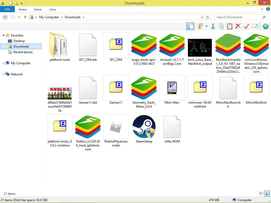Select the 001_25M.dsk file
Screen dimensions: 271x203
click(88, 47)
